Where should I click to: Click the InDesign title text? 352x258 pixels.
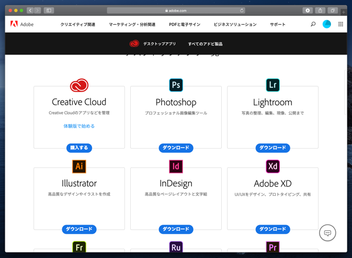176,183
